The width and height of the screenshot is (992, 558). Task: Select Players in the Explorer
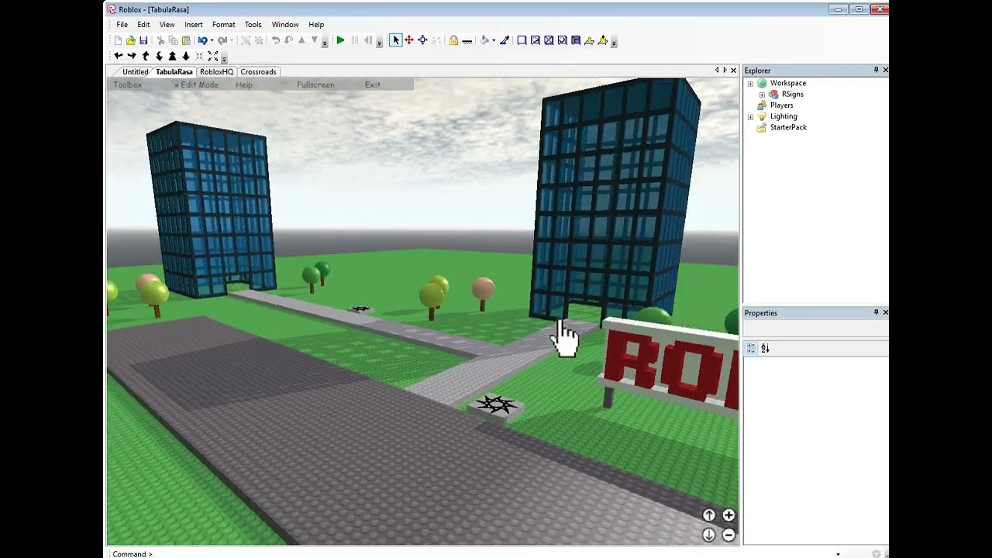[x=781, y=105]
